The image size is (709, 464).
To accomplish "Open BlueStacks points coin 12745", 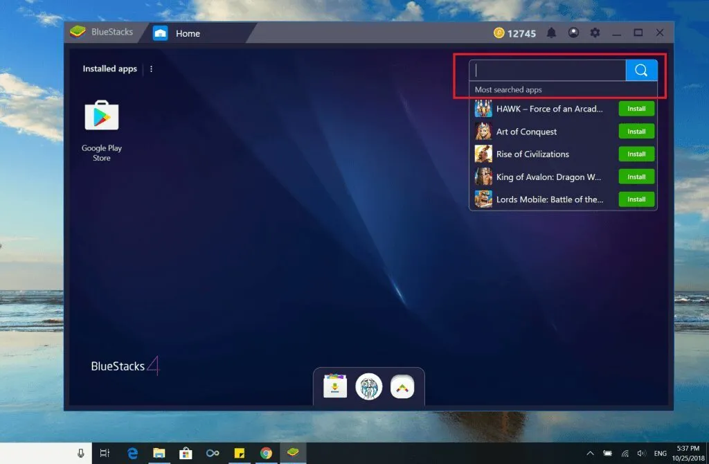I will (x=514, y=33).
